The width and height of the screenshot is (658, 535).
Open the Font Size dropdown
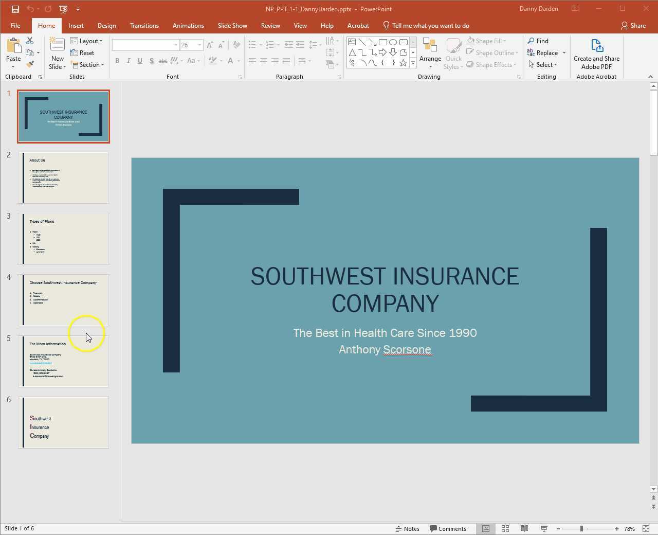(x=199, y=45)
